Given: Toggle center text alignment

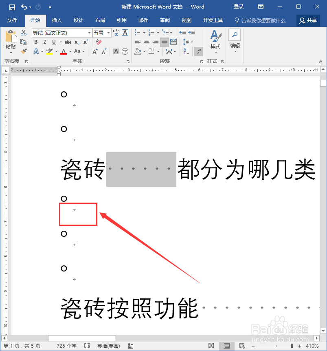Looking at the screenshot, I should tap(145, 42).
